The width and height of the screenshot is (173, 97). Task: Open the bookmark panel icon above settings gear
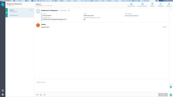(x=3, y=91)
